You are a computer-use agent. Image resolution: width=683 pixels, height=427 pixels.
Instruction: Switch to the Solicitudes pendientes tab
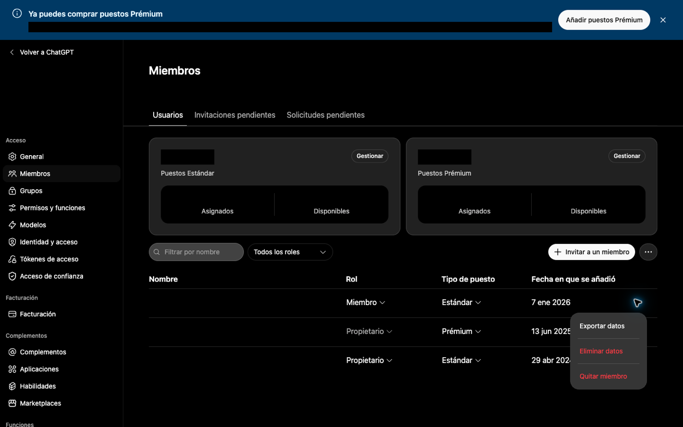[326, 115]
